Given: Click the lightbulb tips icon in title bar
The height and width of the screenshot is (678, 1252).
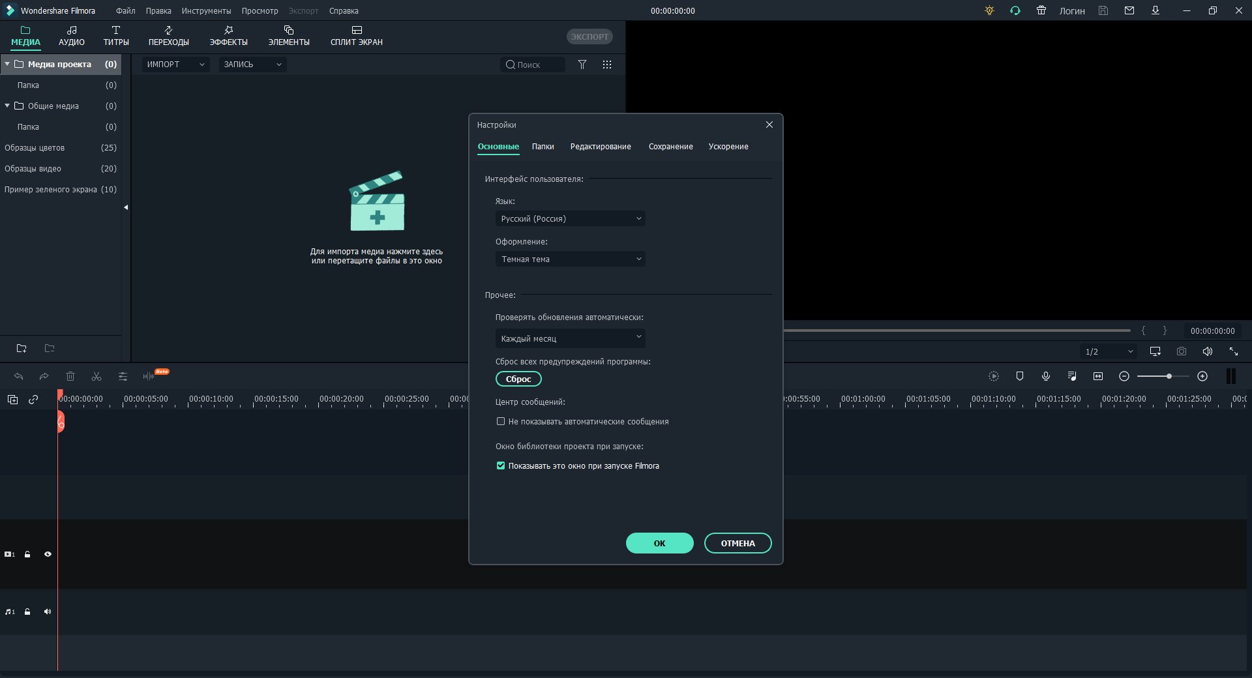Looking at the screenshot, I should click(989, 10).
